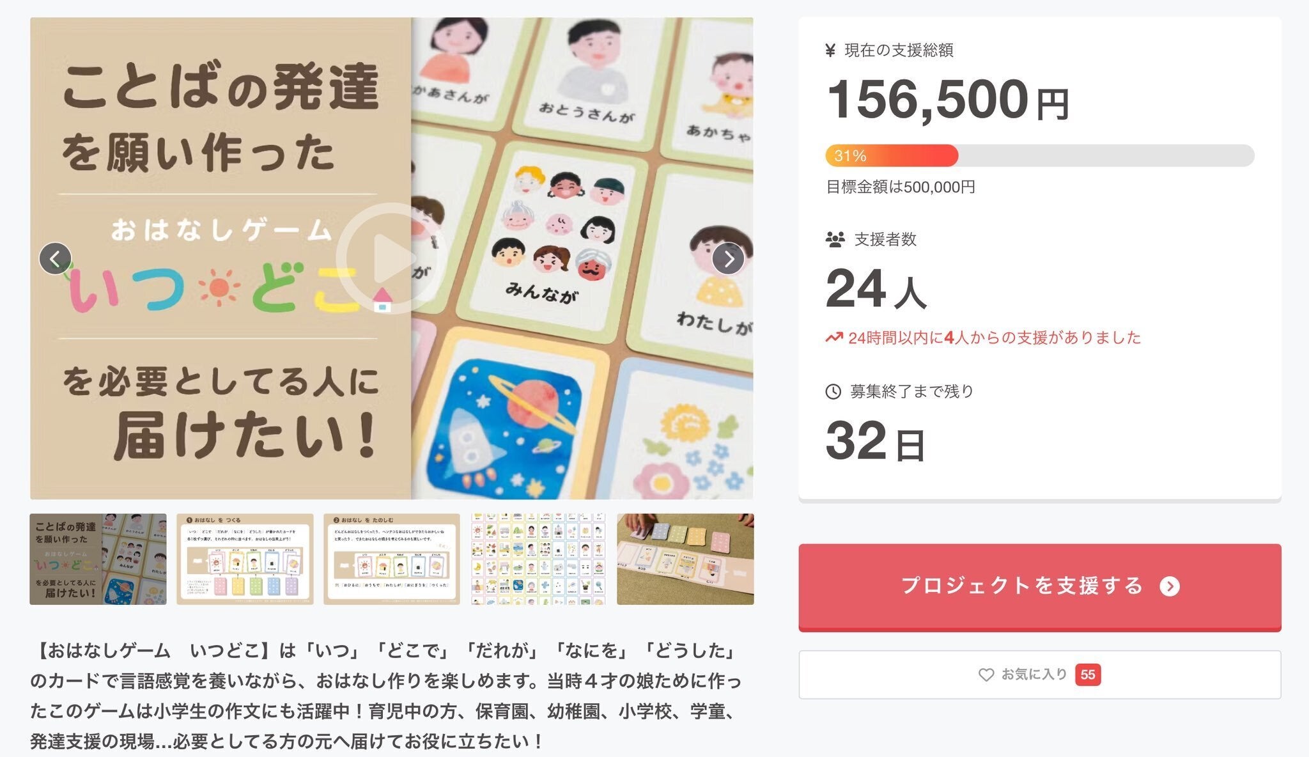Click the clock icon by remaining days
The height and width of the screenshot is (757, 1309).
(833, 391)
